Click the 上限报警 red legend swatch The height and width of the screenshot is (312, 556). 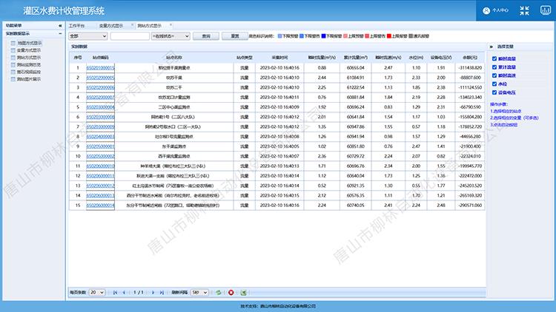pos(389,36)
